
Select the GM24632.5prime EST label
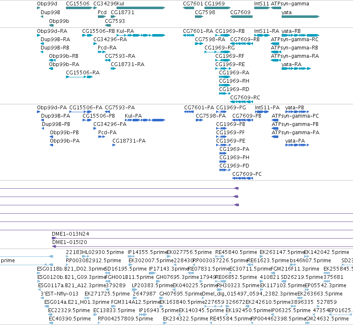coord(327,318)
